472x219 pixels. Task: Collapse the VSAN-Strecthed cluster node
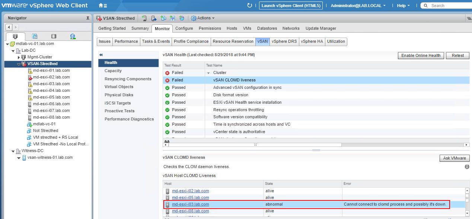(x=19, y=64)
